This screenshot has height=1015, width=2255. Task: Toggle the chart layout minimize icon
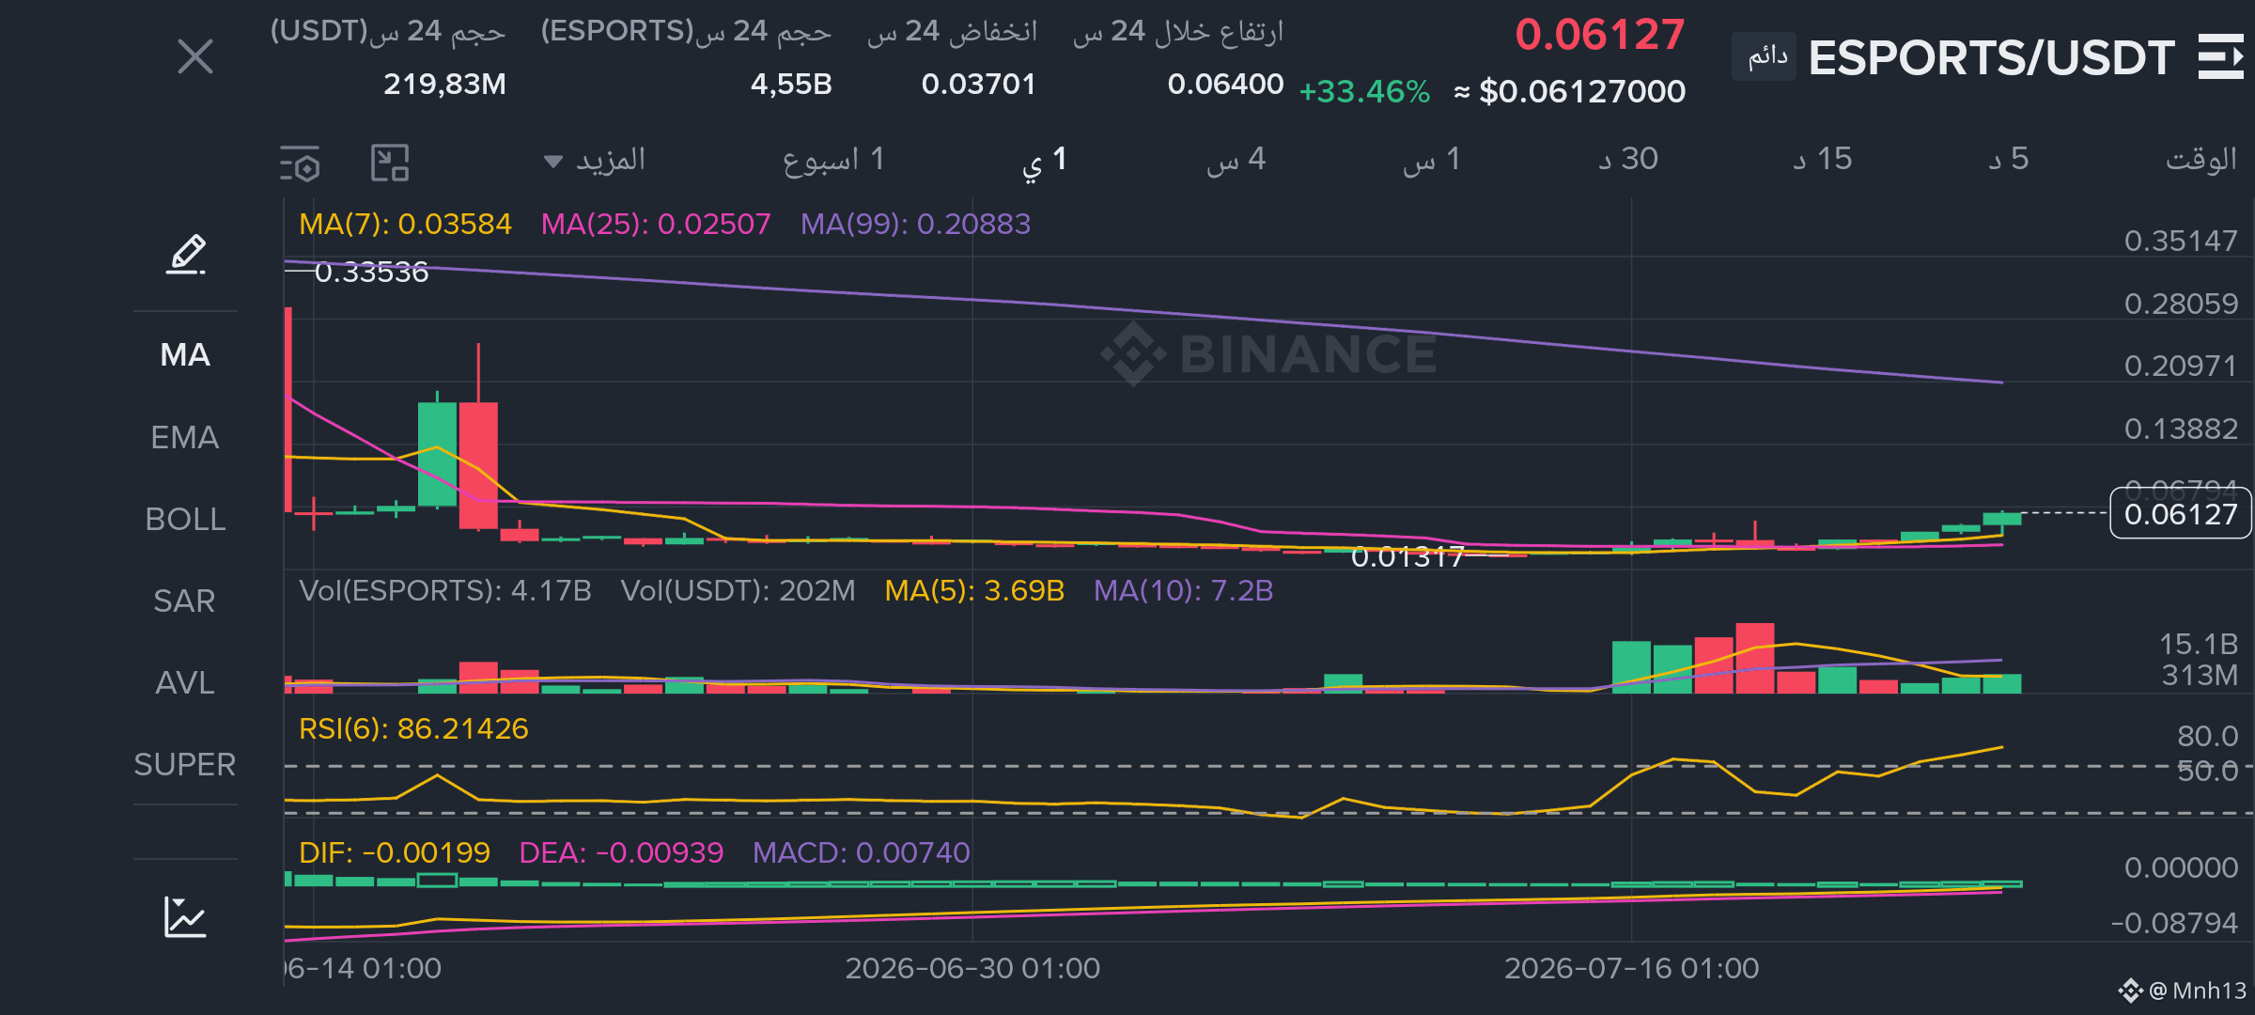click(x=390, y=163)
